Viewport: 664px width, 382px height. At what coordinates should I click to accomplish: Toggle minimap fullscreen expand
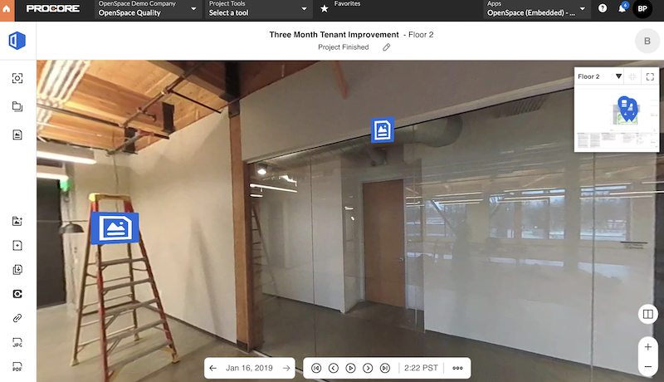(x=650, y=76)
